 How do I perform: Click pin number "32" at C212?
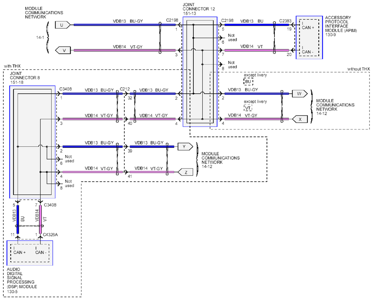(130, 98)
